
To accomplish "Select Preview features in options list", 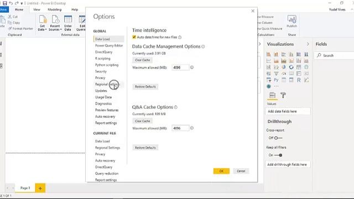I will pos(107,110).
